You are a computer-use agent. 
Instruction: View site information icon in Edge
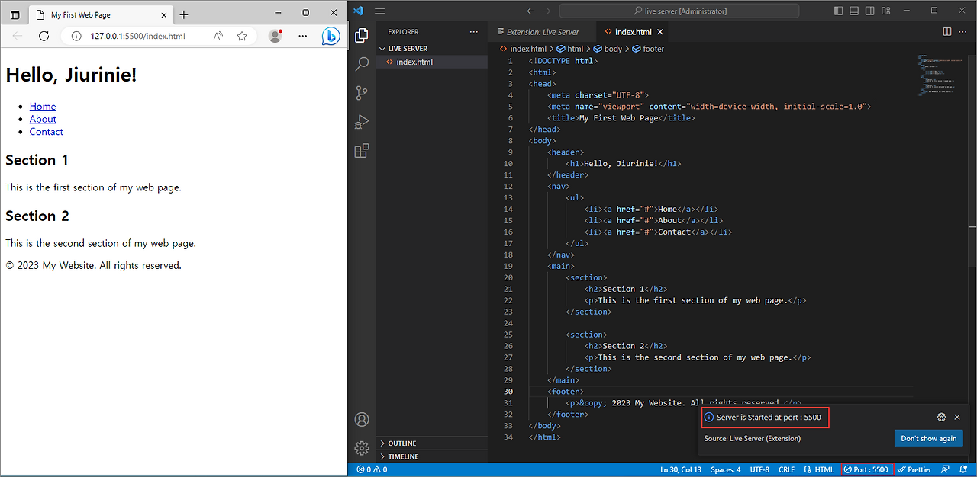(76, 36)
